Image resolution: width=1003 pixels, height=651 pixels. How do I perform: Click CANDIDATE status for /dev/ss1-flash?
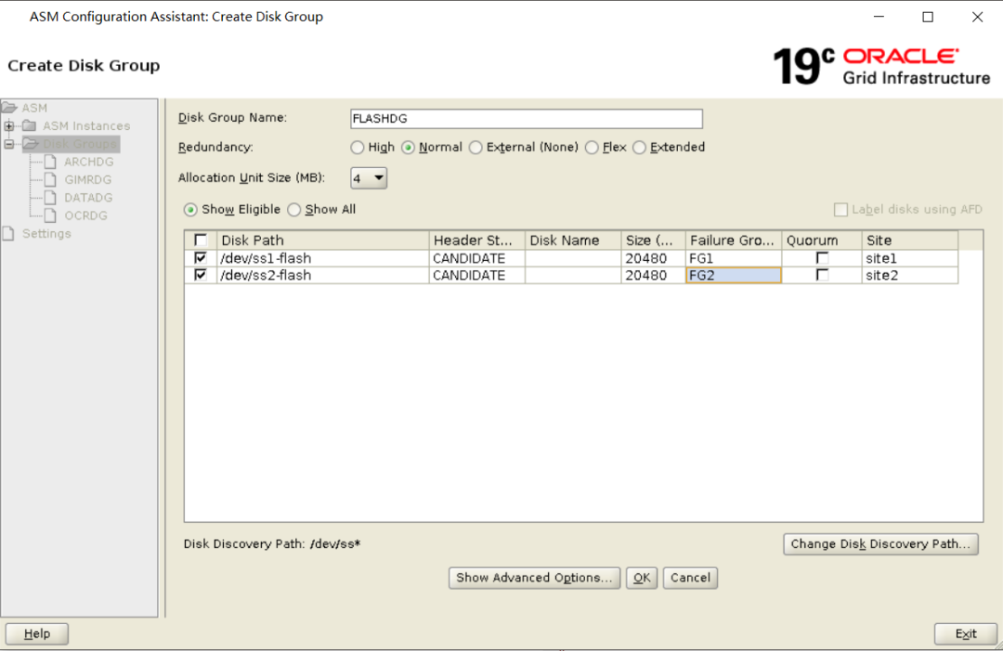476,258
